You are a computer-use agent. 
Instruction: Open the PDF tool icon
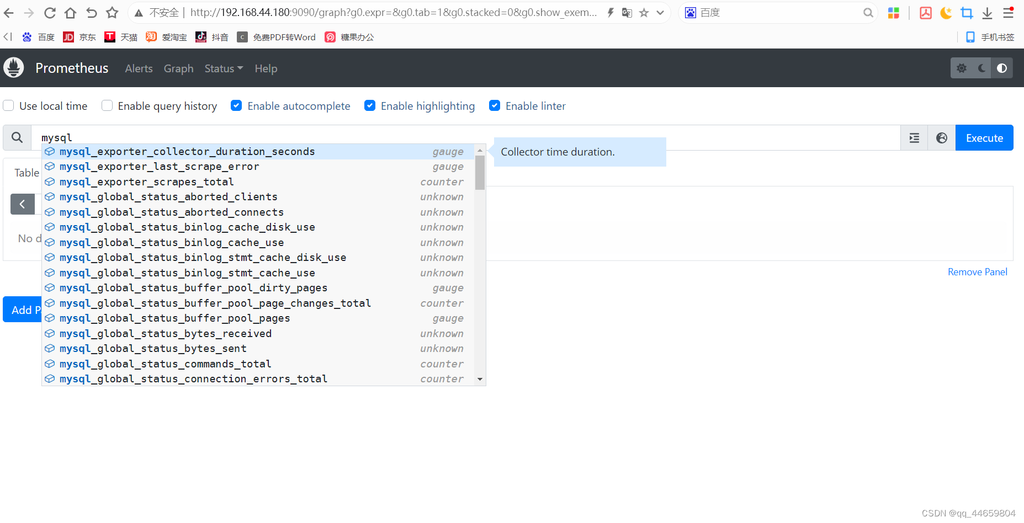tap(926, 13)
